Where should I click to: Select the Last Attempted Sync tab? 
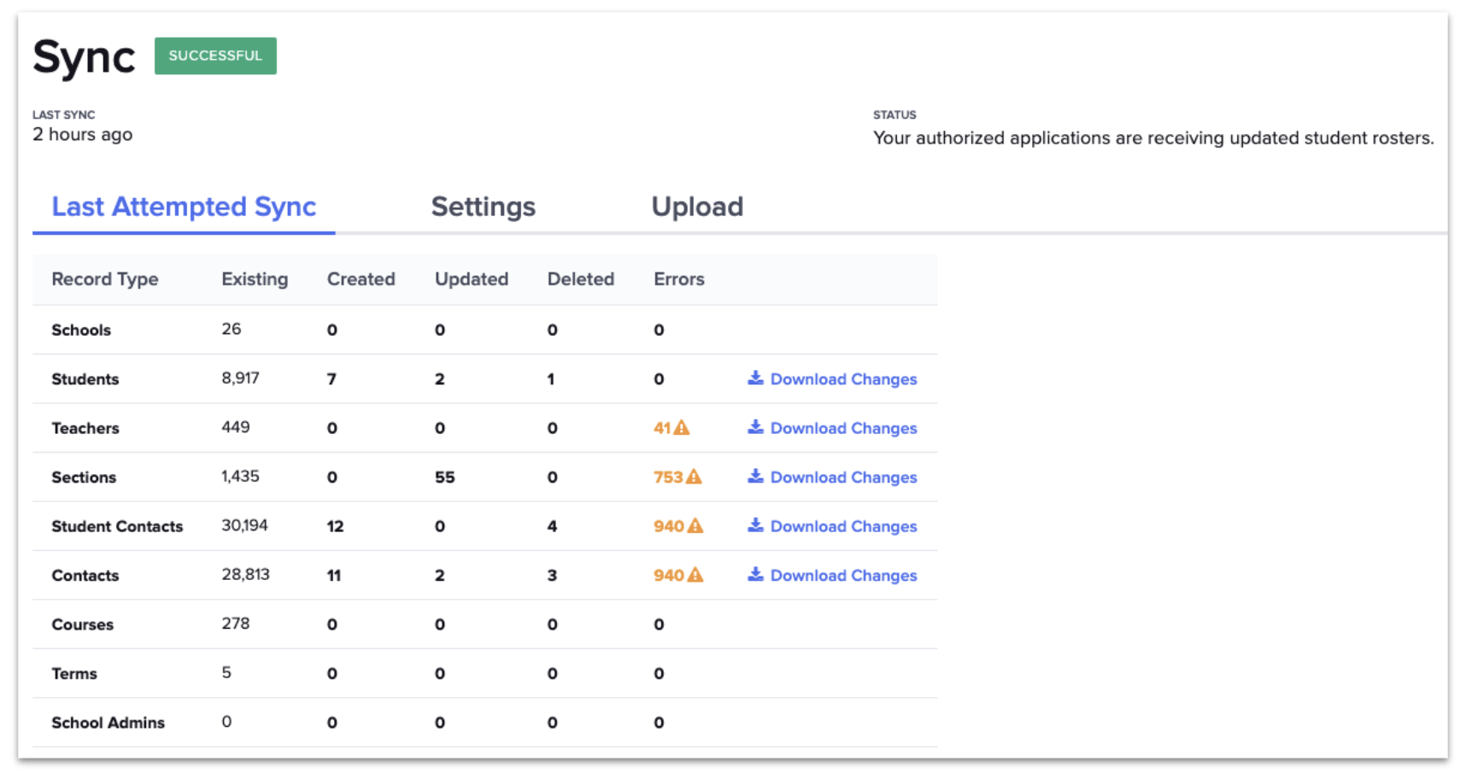coord(185,207)
